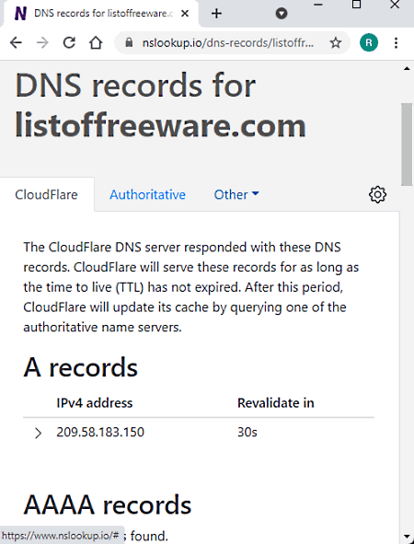This screenshot has height=544, width=414.
Task: Close the DNS records browser tab
Action: click(185, 14)
